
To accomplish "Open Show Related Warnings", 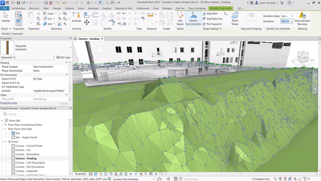I will (x=302, y=18).
